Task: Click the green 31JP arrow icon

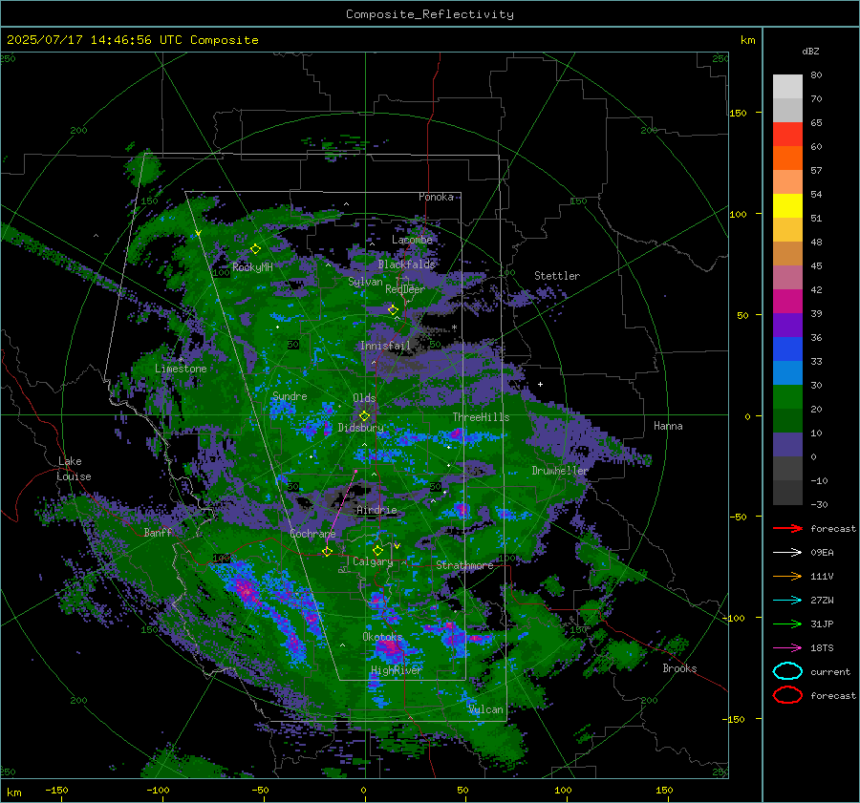Action: [787, 623]
